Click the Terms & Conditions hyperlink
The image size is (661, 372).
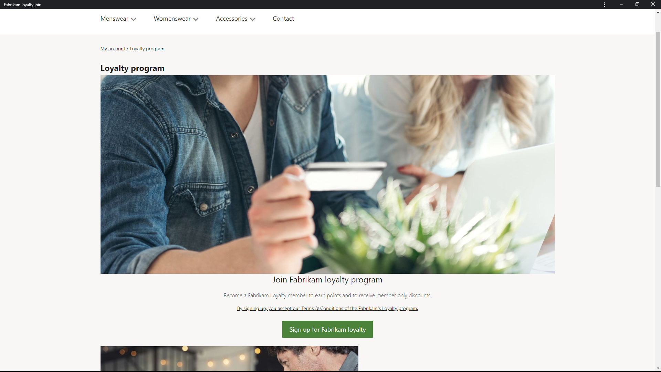(327, 308)
